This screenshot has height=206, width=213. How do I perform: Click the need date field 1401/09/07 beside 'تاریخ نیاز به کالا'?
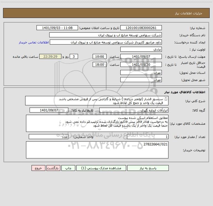(49, 110)
